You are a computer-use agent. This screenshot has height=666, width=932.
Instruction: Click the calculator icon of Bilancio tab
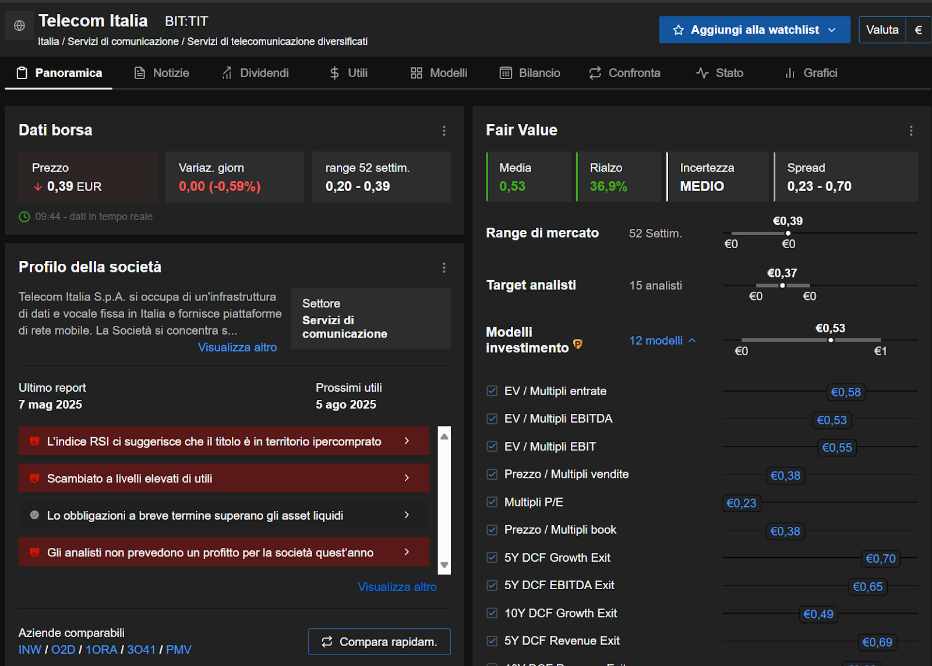click(x=506, y=73)
